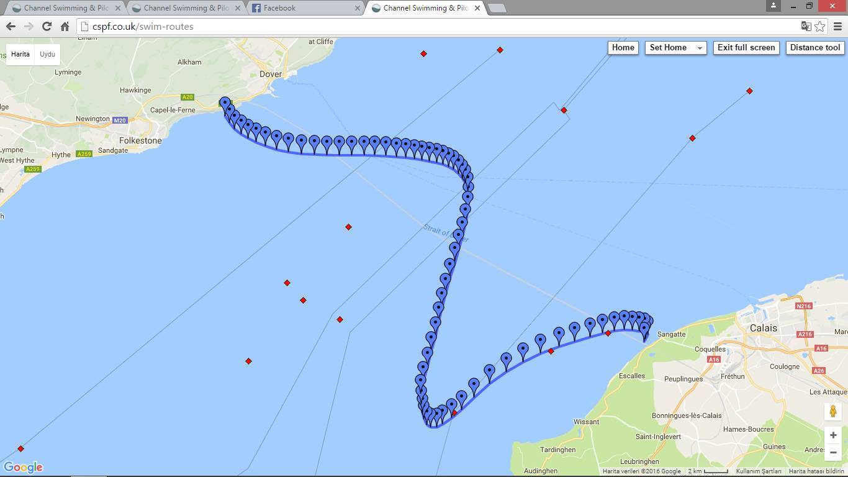This screenshot has height=477, width=848.
Task: Open a new browser tab
Action: click(x=497, y=8)
